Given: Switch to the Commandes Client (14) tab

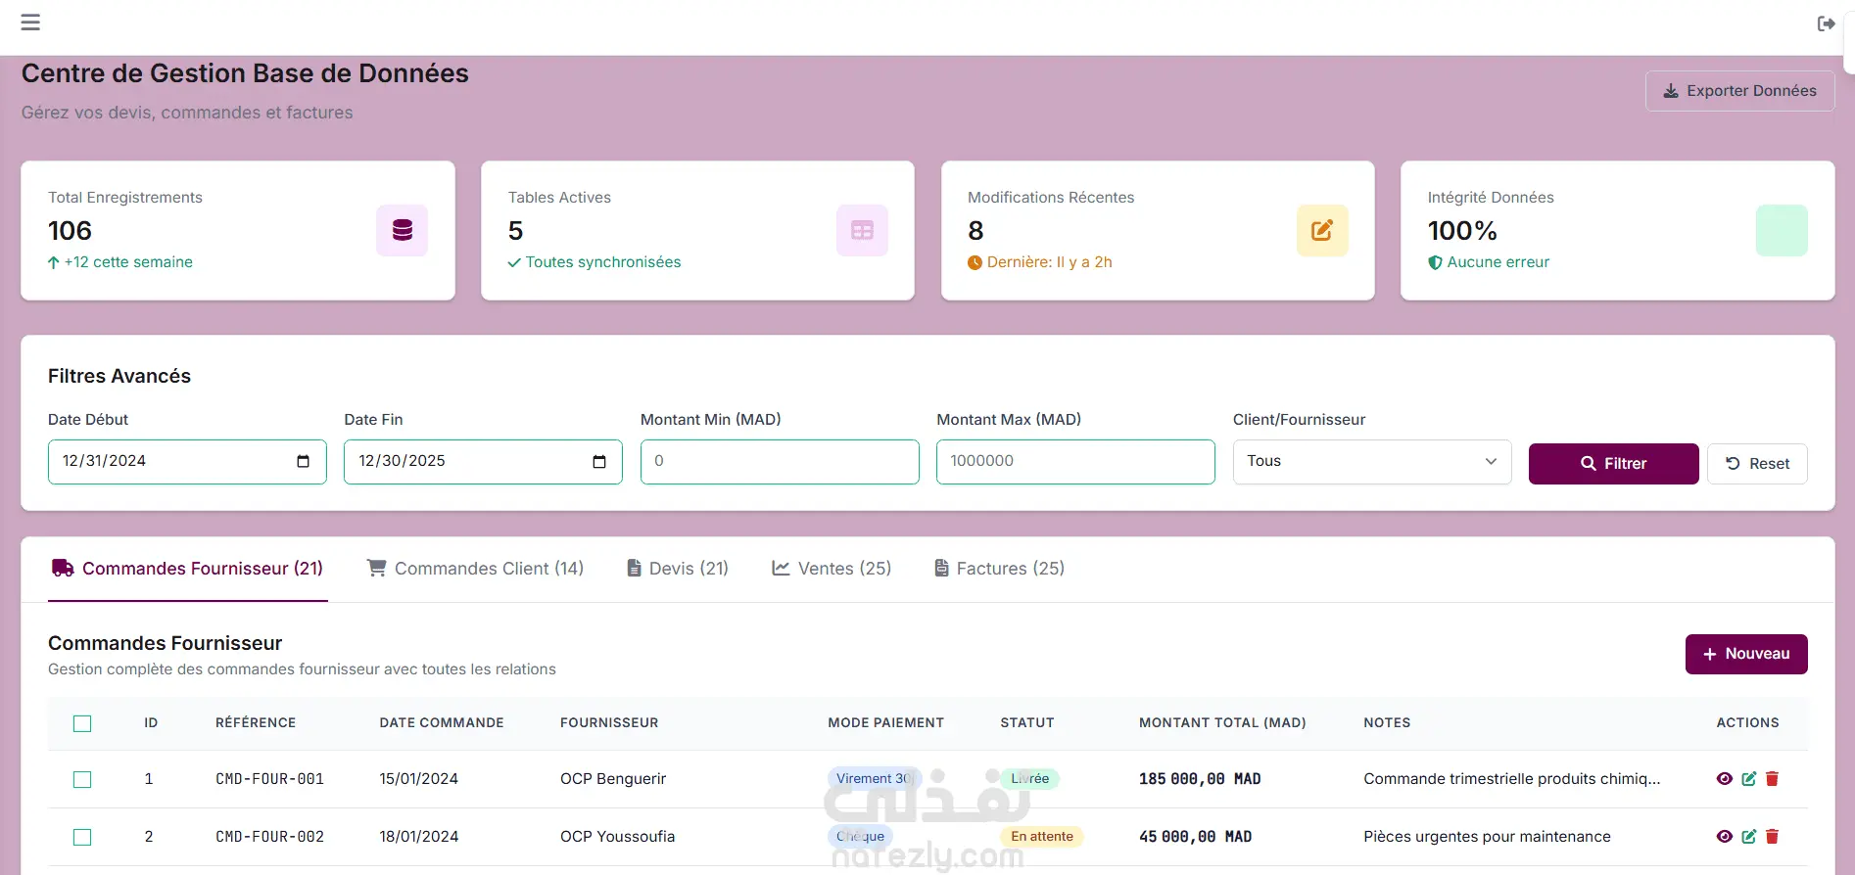Looking at the screenshot, I should [475, 569].
